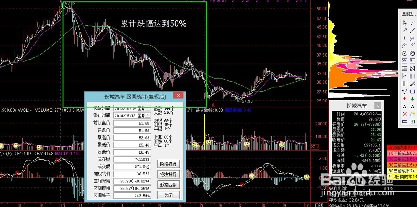Click the red $ marker below the price chart
The image size is (417, 207).
213,105
